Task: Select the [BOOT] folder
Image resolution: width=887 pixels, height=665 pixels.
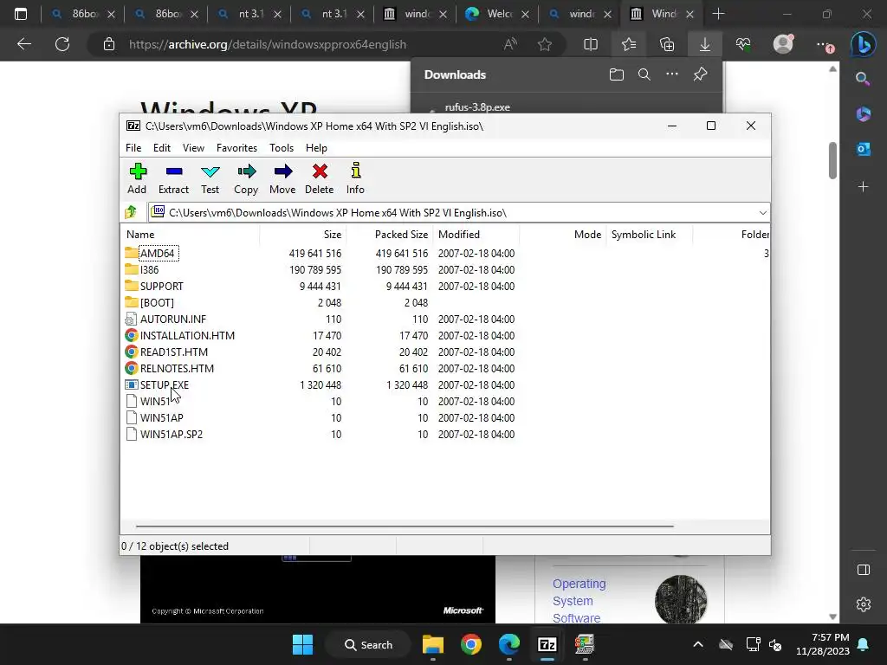Action: pos(158,302)
